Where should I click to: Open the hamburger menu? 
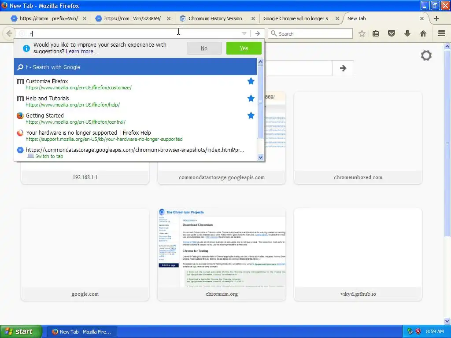tap(442, 33)
